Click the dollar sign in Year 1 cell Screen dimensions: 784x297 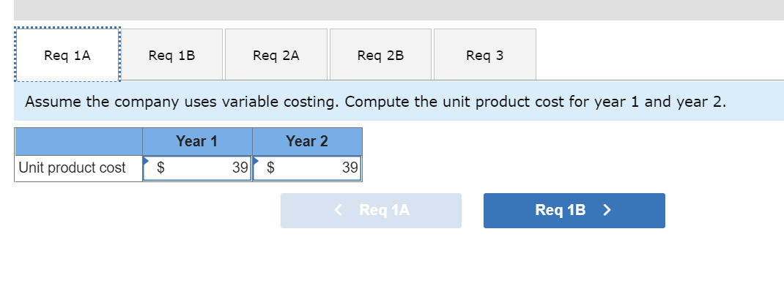(163, 168)
